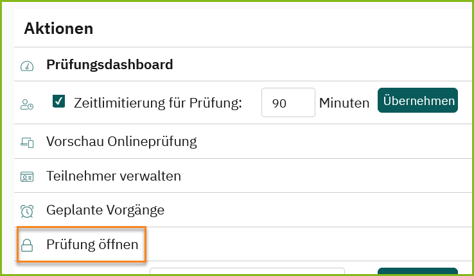This screenshot has height=276, width=474.
Task: Click the Aktionen heading
Action: [x=58, y=29]
